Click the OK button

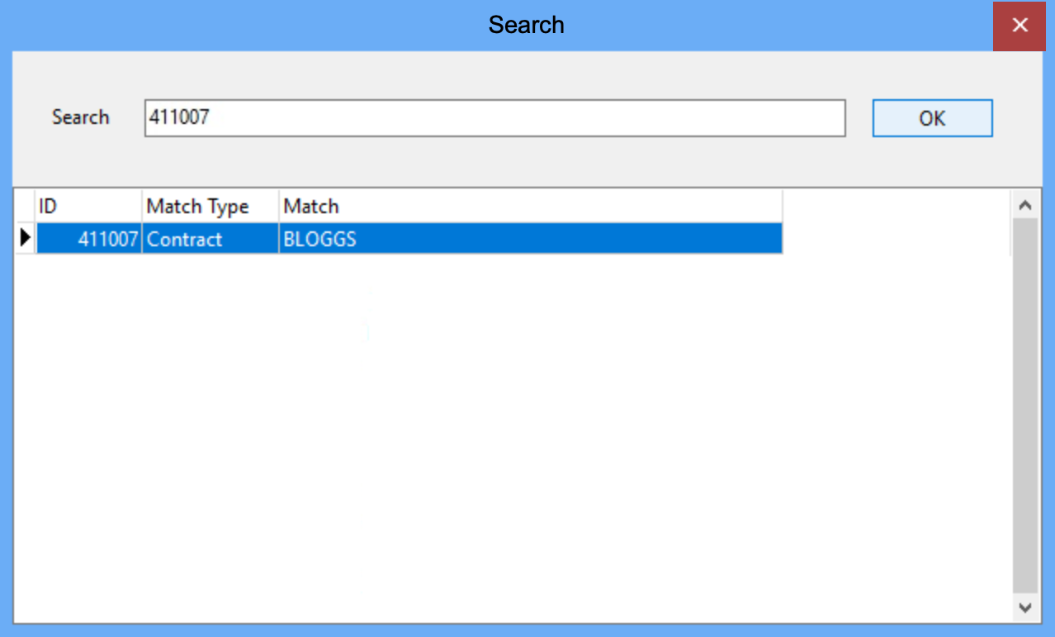pos(932,118)
